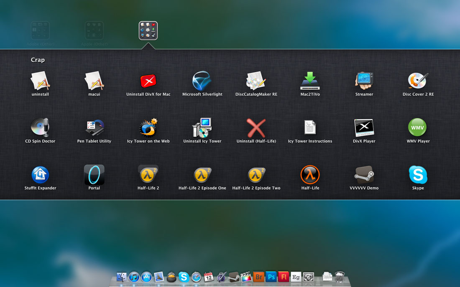The image size is (460, 287).
Task: Launch Microsoft Silverlight
Action: (202, 81)
